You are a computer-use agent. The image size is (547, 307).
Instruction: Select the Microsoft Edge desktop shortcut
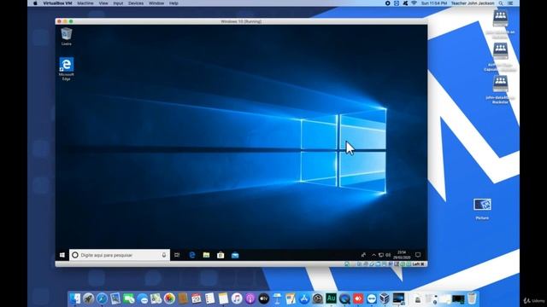67,69
